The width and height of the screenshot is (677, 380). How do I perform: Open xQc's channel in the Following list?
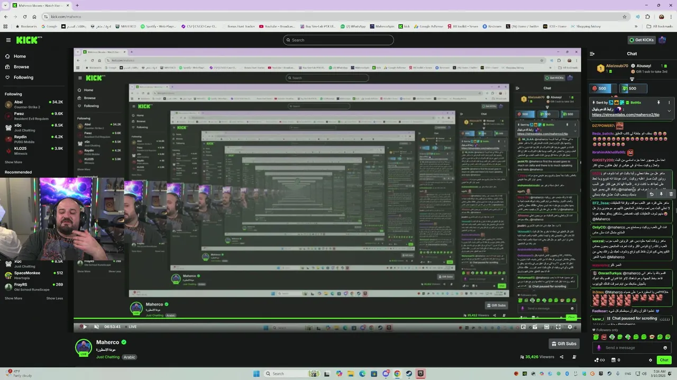click(34, 127)
